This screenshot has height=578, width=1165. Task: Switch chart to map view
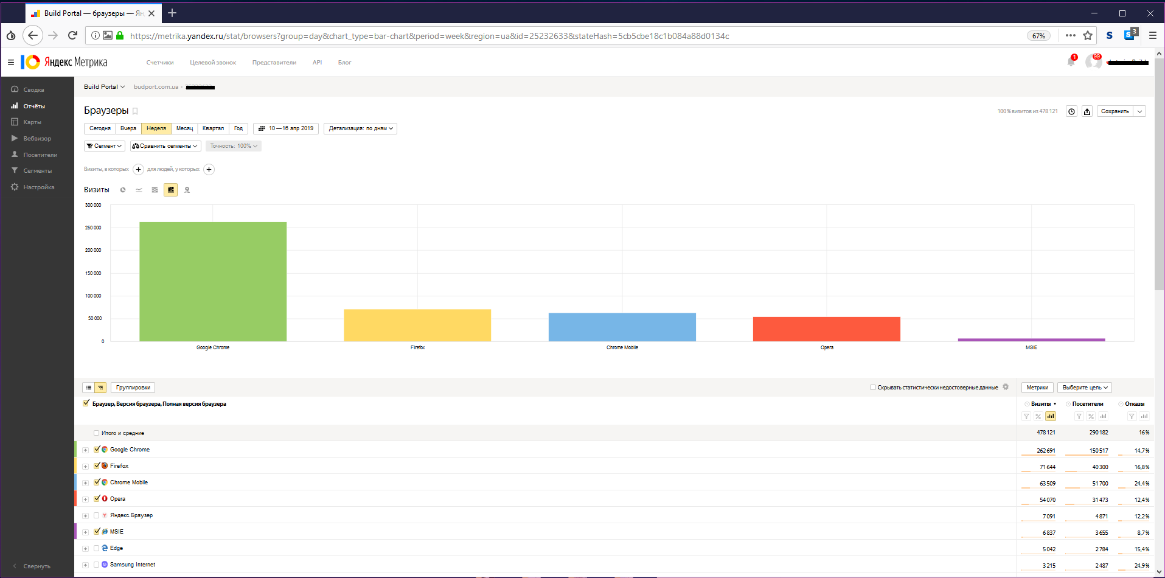187,190
